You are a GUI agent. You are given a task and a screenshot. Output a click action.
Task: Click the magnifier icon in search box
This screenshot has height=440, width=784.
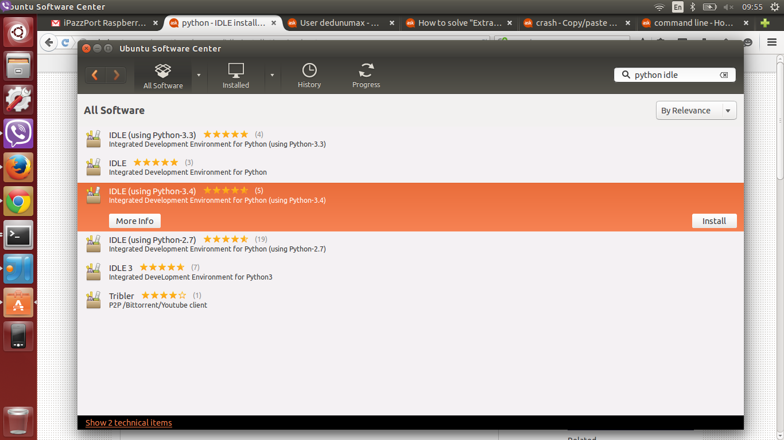[x=626, y=75]
